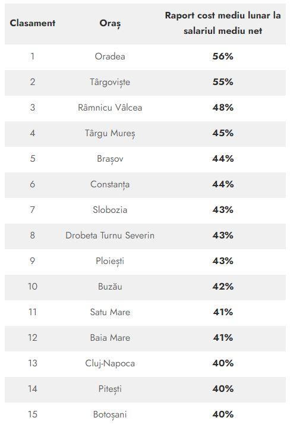Click the 56% value for Oradea
Screen dimensions: 290x427
(223, 56)
